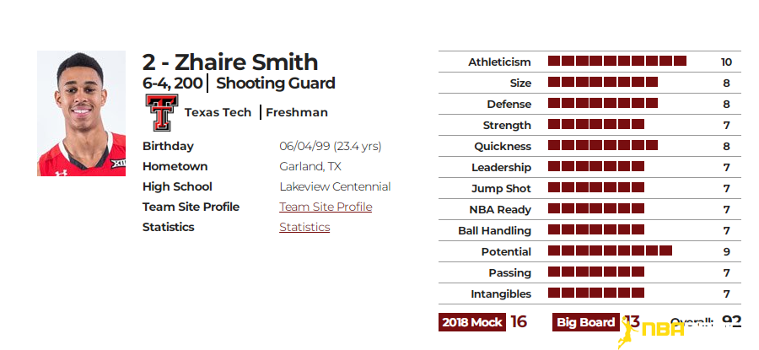Select the Size rating bar
Viewport: 759px width, 350px height.
click(x=603, y=82)
